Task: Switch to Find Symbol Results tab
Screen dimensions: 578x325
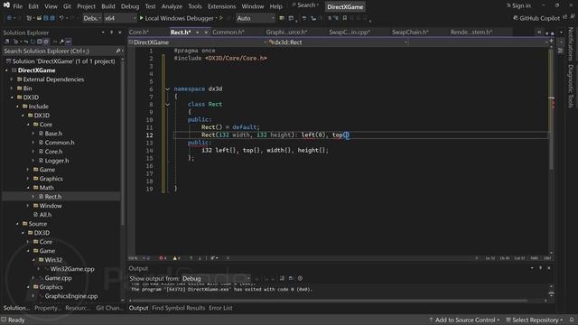Action: 179,308
